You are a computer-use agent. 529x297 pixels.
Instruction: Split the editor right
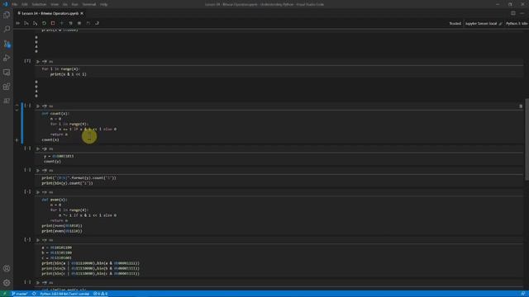[512, 13]
